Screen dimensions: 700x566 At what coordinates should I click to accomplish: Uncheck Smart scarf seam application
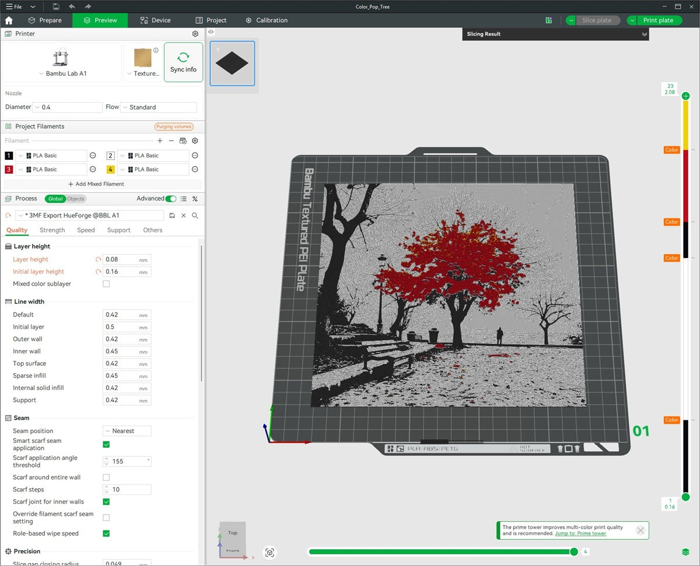pos(106,444)
